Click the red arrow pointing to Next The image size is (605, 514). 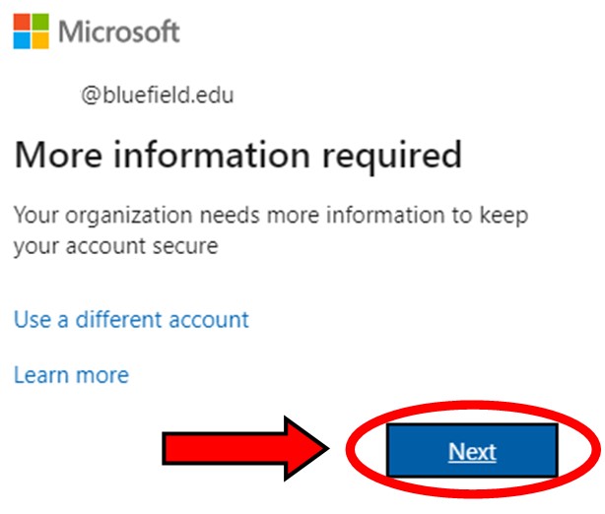[x=245, y=448]
